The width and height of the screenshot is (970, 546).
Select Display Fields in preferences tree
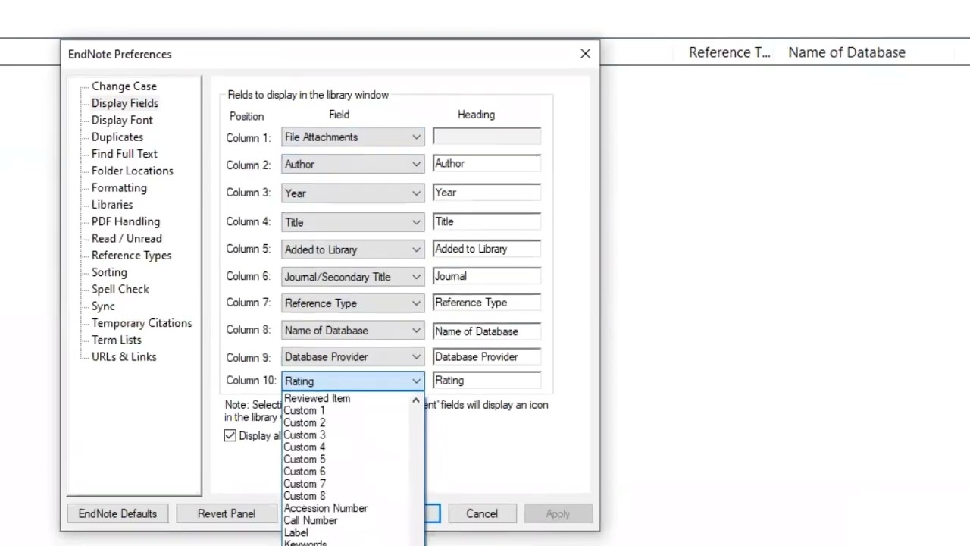point(124,103)
